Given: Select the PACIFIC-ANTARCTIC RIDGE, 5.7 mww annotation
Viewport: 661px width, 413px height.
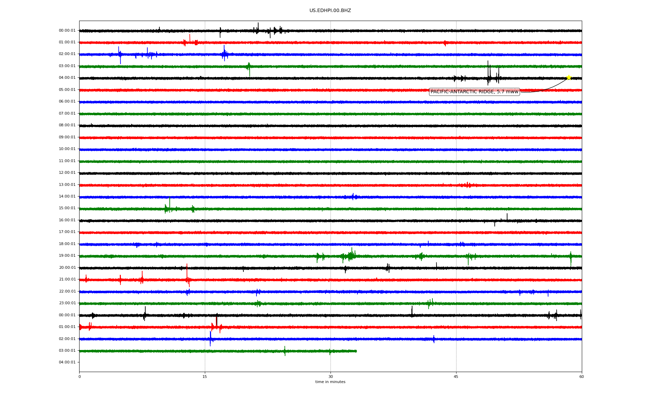Looking at the screenshot, I should click(x=474, y=92).
